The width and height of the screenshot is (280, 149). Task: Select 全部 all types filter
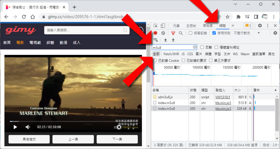[x=156, y=54]
